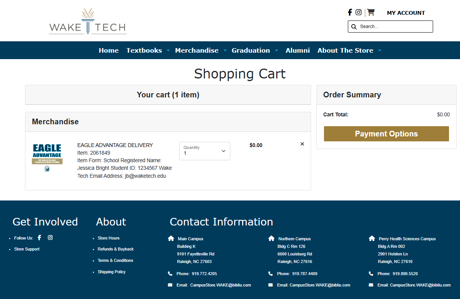
Task: Go to the Home page
Action: tap(109, 50)
